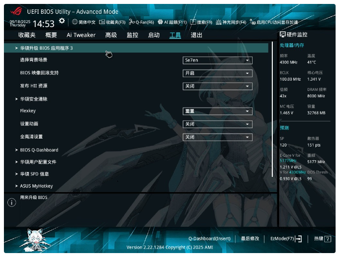This screenshot has height=257, width=340.
Task: Click the 热键 question mark icon
Action: [x=328, y=239]
